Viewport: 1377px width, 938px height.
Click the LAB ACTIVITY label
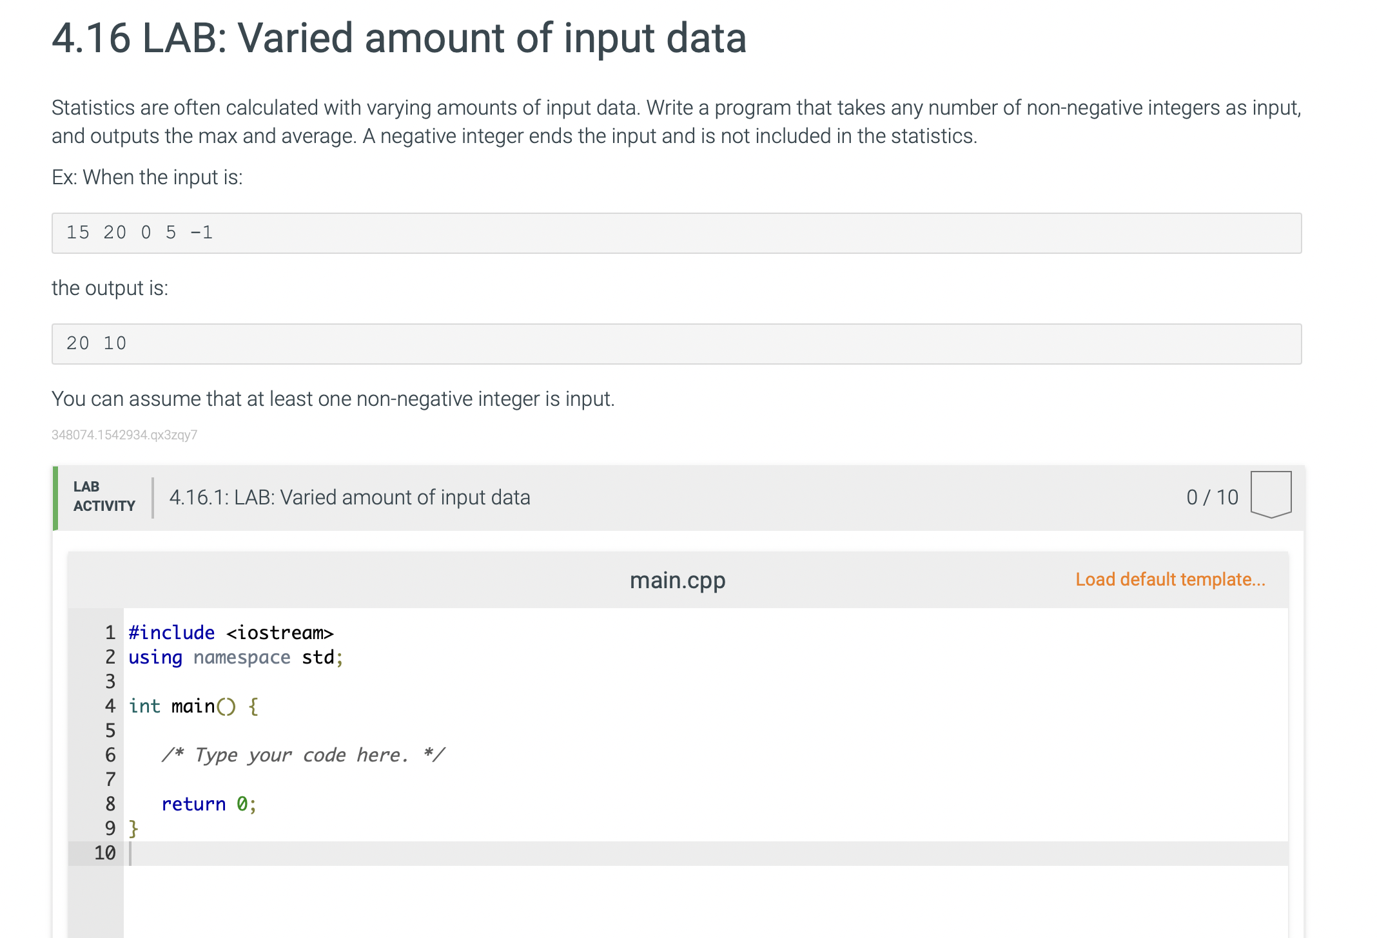click(x=104, y=497)
